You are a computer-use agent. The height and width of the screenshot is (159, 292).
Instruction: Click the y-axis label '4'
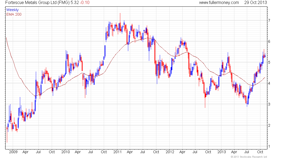269,83
